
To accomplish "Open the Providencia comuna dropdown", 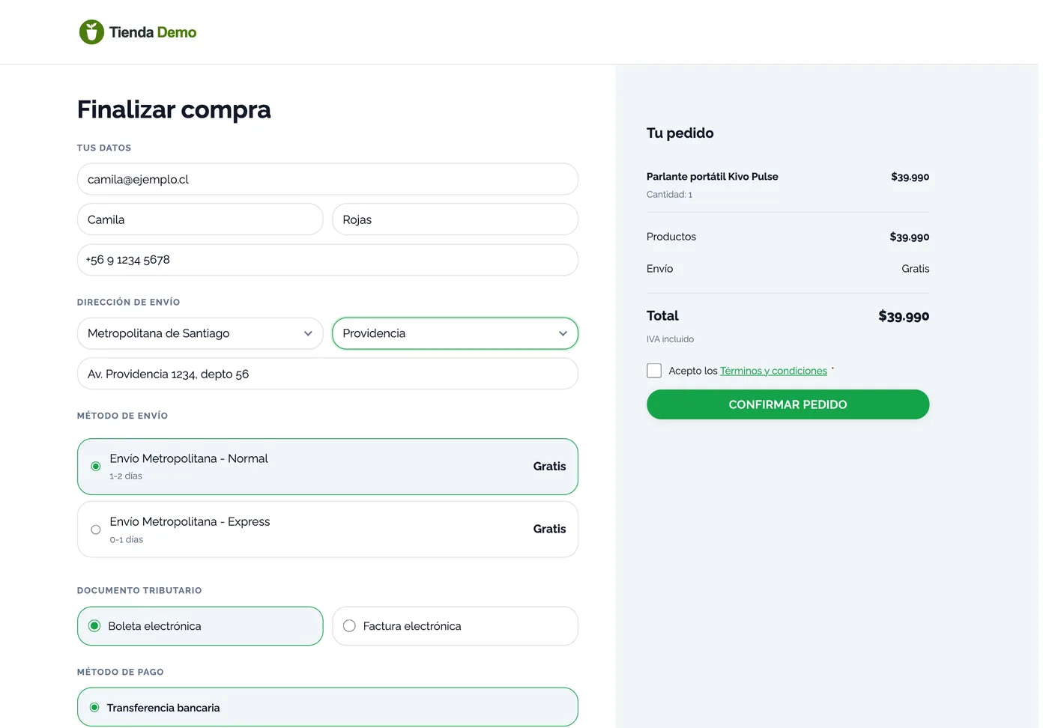I will (x=455, y=333).
